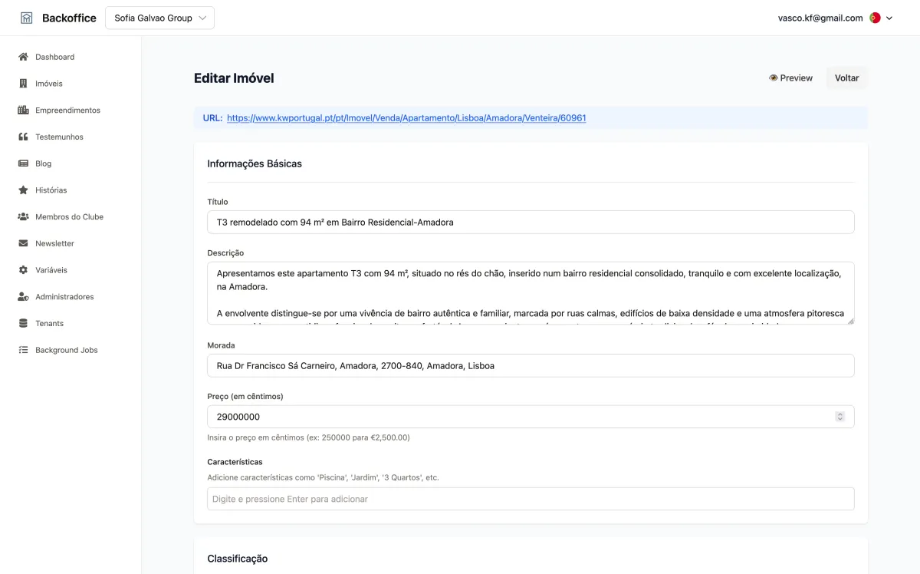Screen dimensions: 920x574
Task: Click the Variáveis gear icon
Action: click(x=24, y=270)
